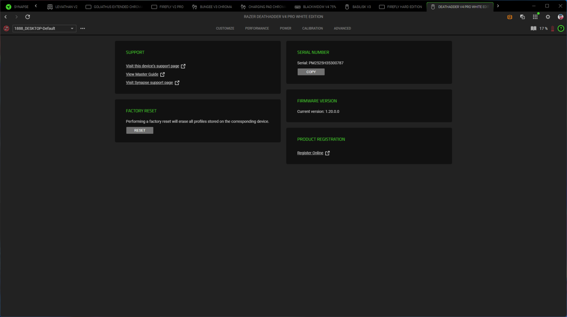Select the Firefly V2 Pro tab
The image size is (567, 317).
167,7
